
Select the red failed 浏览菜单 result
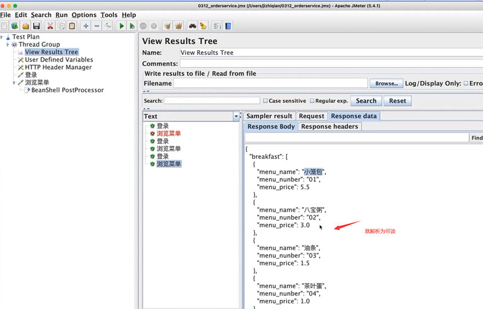(168, 133)
